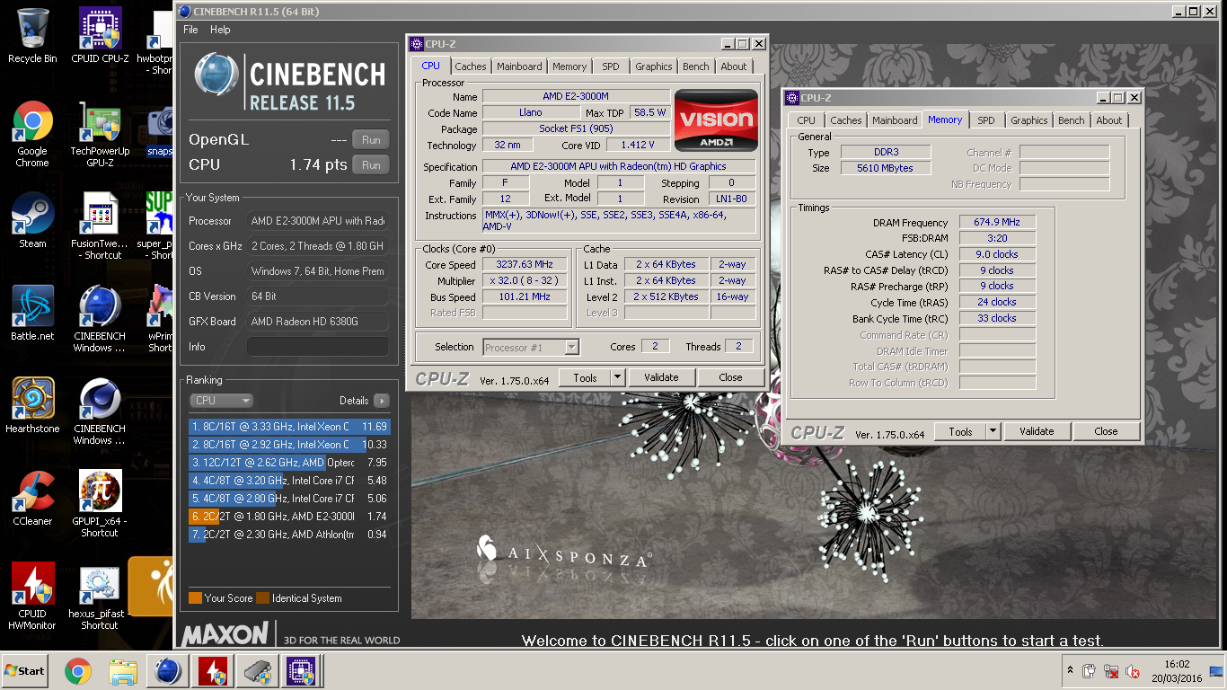Switch to CPU tab in Memory CPU-Z window
This screenshot has height=690, width=1227.
pyautogui.click(x=806, y=120)
